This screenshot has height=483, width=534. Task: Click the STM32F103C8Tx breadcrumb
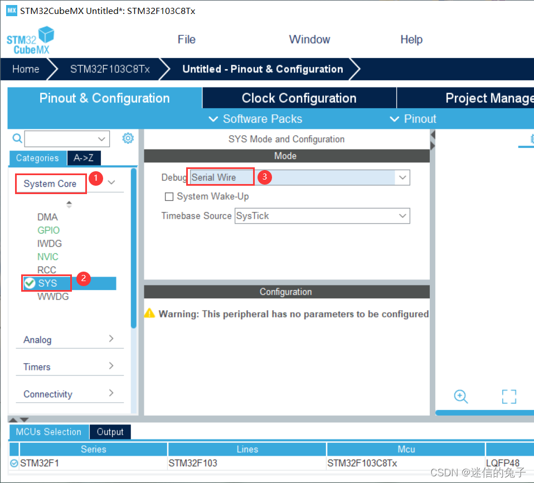110,69
